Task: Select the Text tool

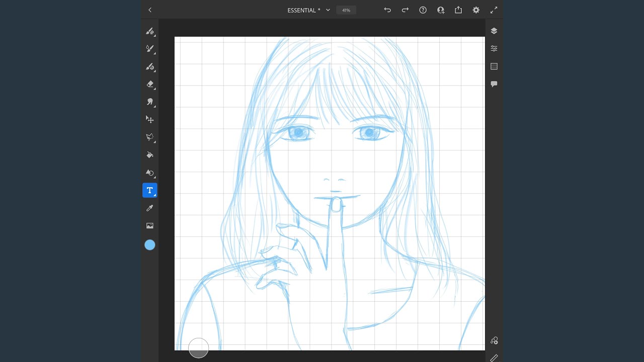Action: pos(149,191)
